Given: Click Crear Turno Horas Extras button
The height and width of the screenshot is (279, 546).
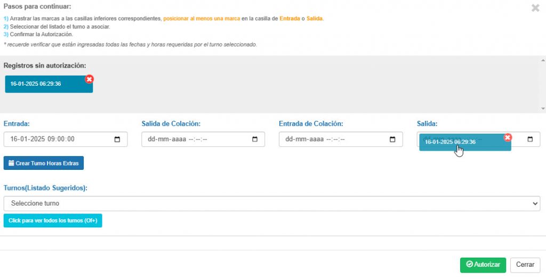Looking at the screenshot, I should coord(44,163).
